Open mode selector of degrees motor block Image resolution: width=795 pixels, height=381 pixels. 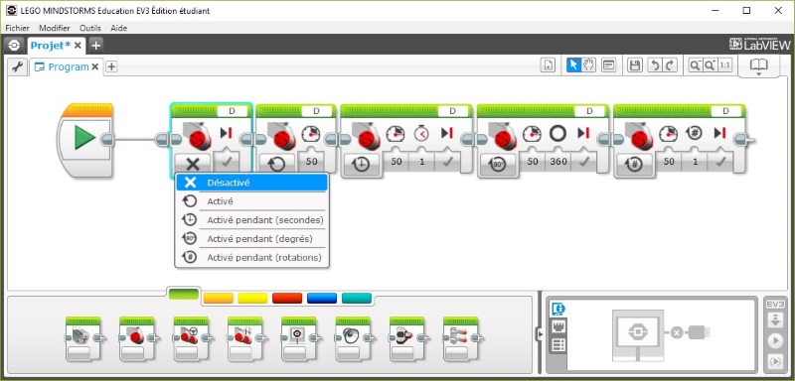pos(498,165)
